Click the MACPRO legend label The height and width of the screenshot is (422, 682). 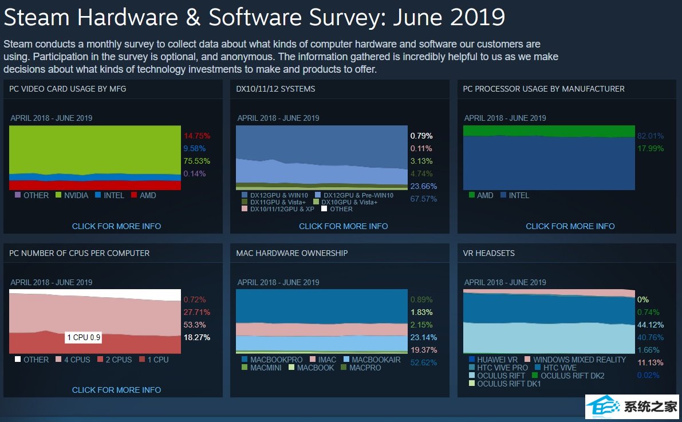click(x=365, y=368)
